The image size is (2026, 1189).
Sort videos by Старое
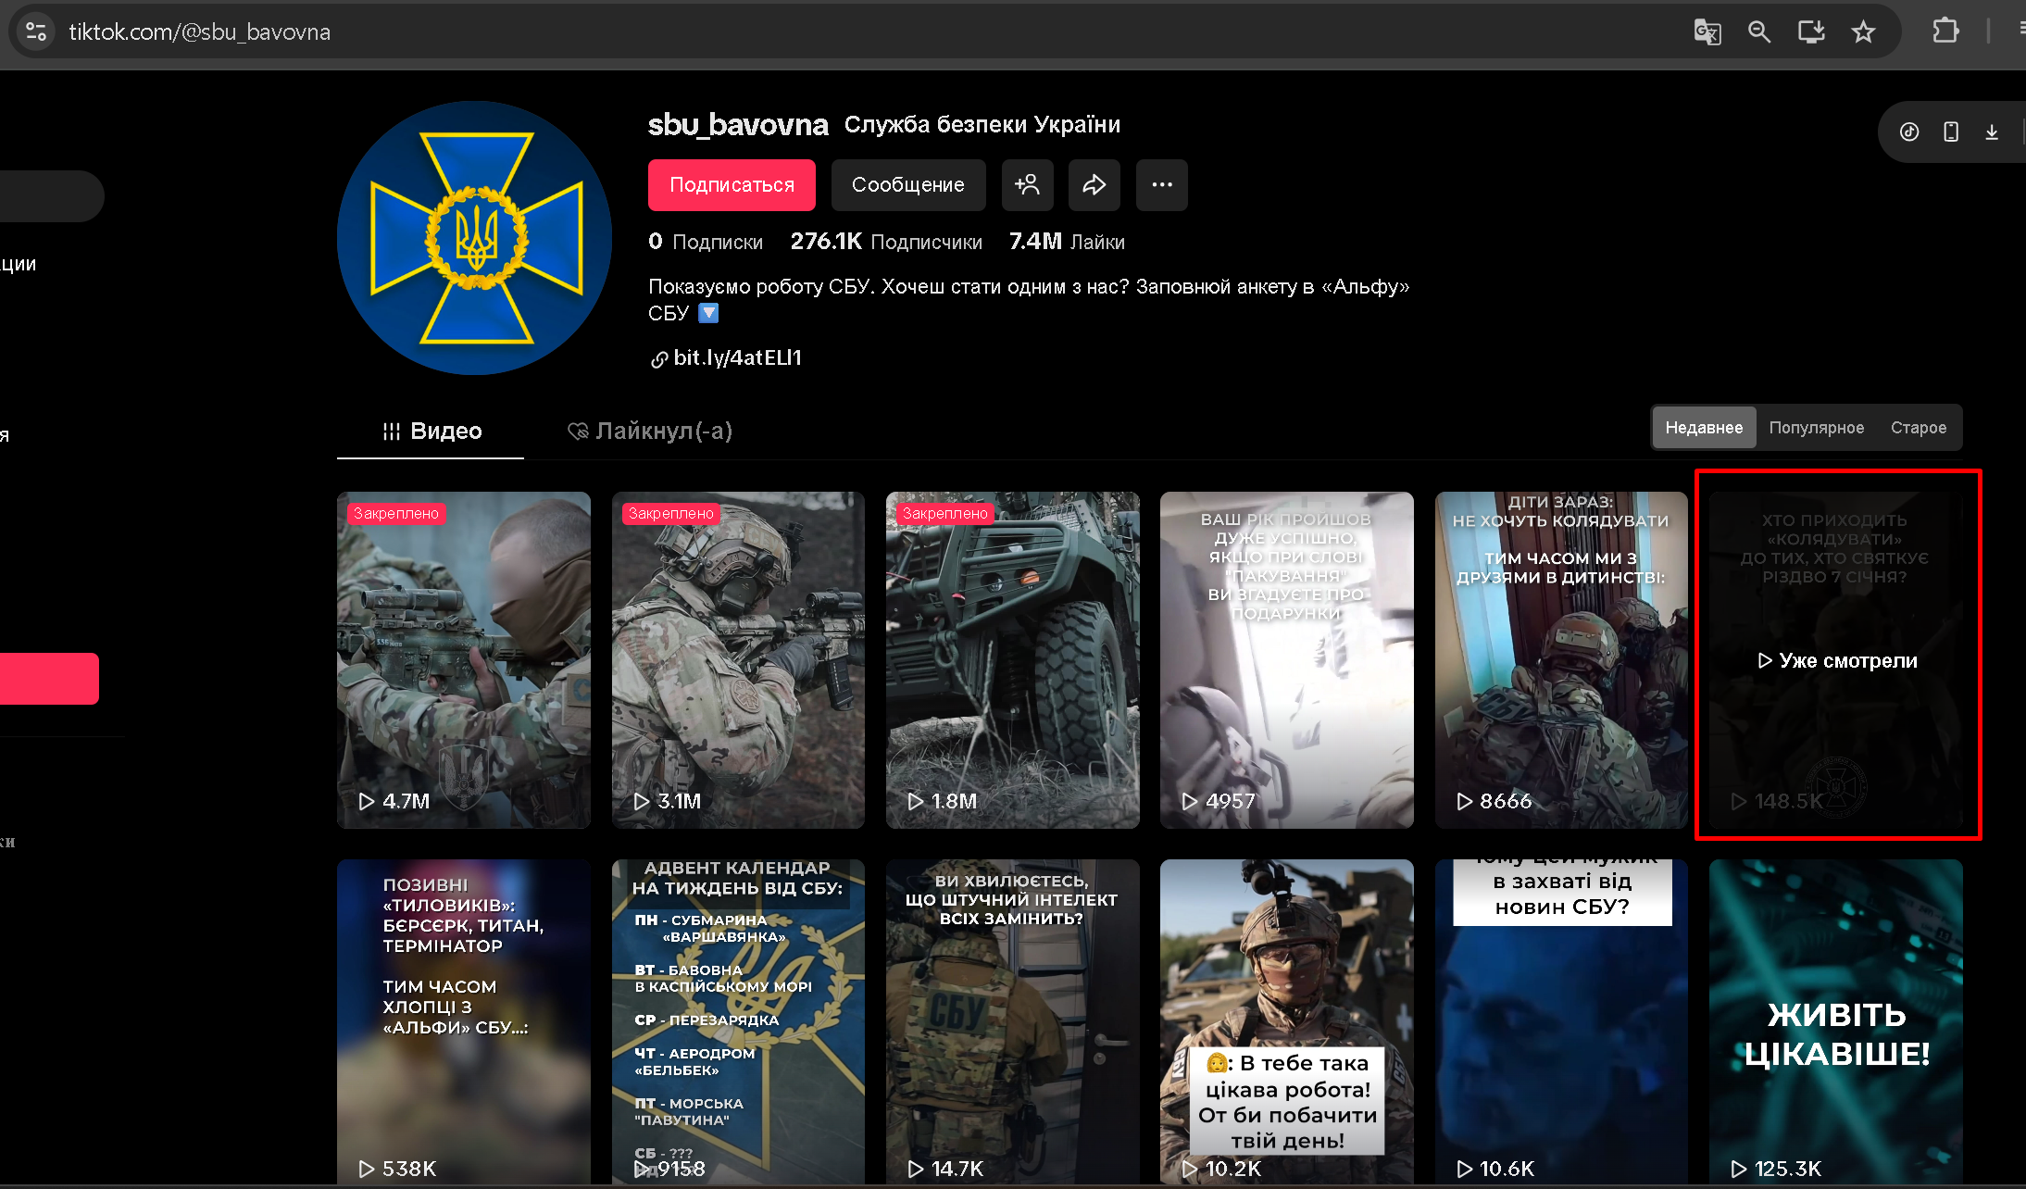click(x=1918, y=428)
